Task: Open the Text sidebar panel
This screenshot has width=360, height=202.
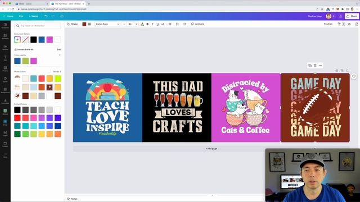Action: coord(5,58)
